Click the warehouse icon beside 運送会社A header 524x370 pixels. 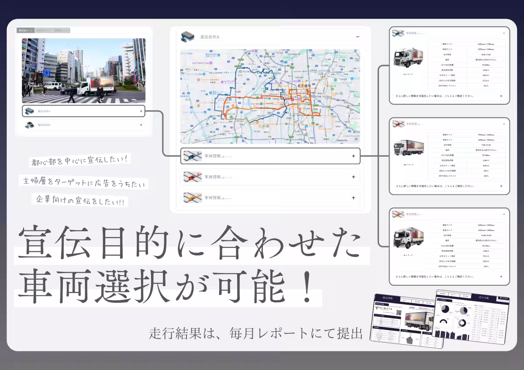coord(188,37)
